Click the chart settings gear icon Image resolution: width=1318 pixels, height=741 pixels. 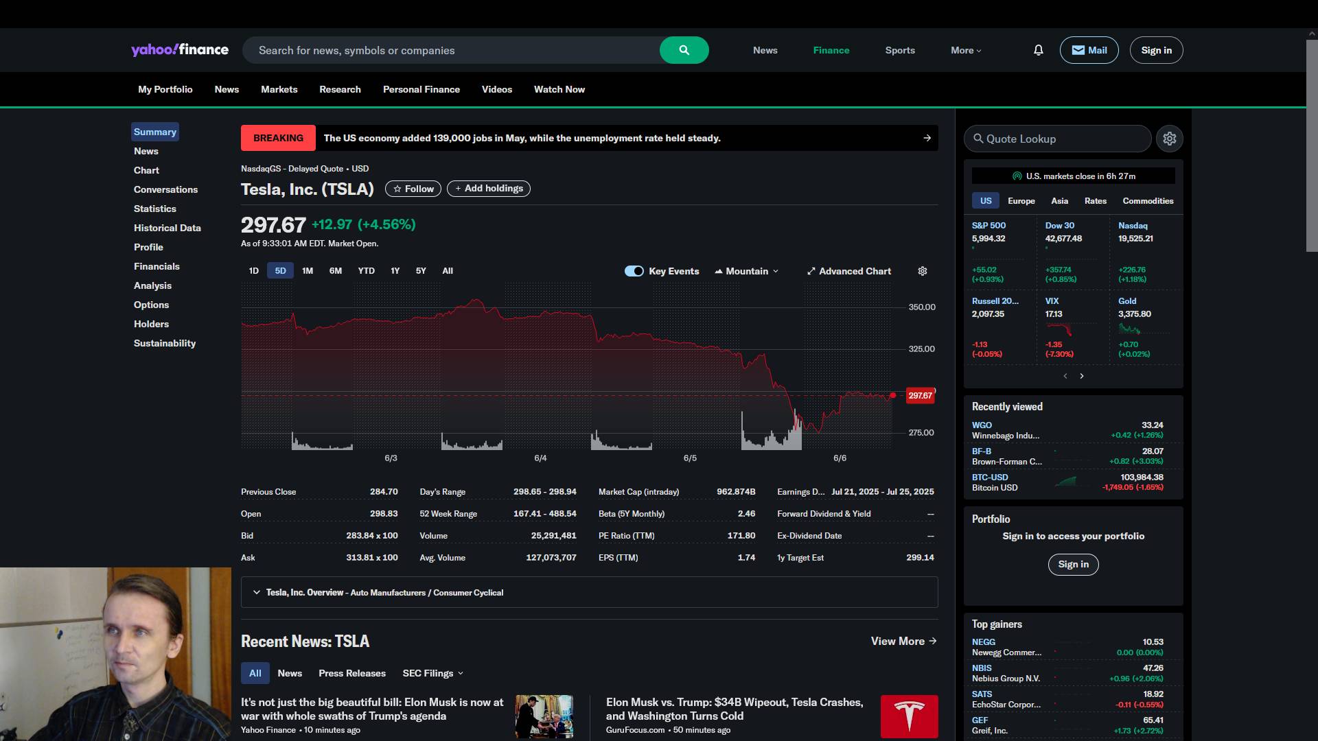click(x=923, y=271)
